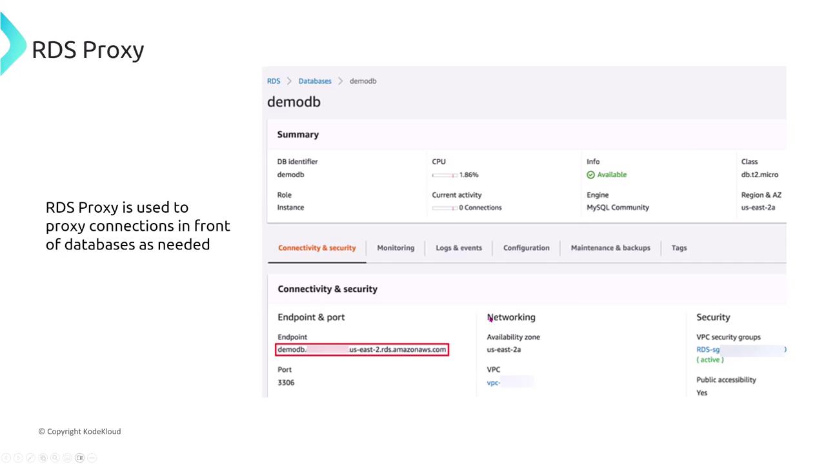Click the RDS breadcrumb link

coord(274,81)
